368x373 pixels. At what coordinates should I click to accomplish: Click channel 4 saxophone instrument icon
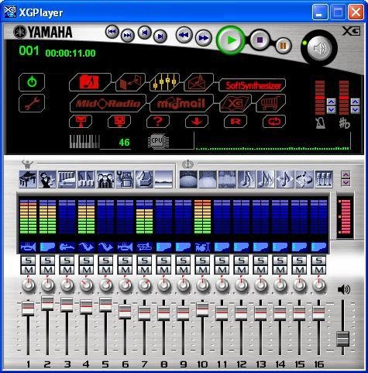pyautogui.click(x=86, y=247)
